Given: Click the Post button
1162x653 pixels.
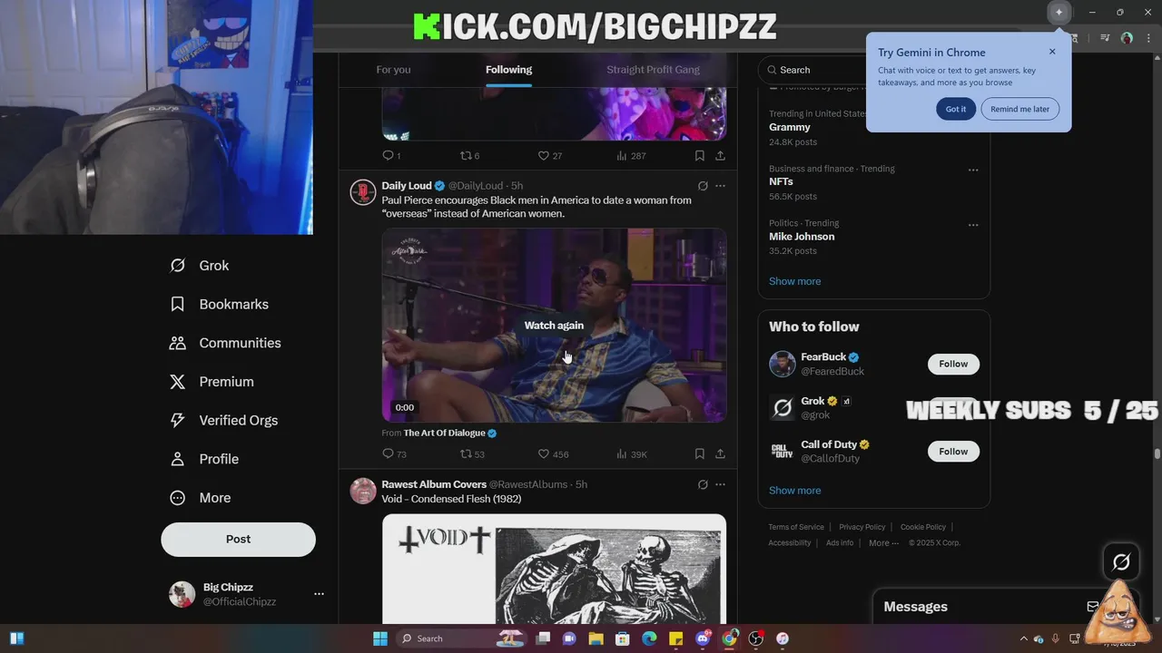Looking at the screenshot, I should [x=238, y=539].
